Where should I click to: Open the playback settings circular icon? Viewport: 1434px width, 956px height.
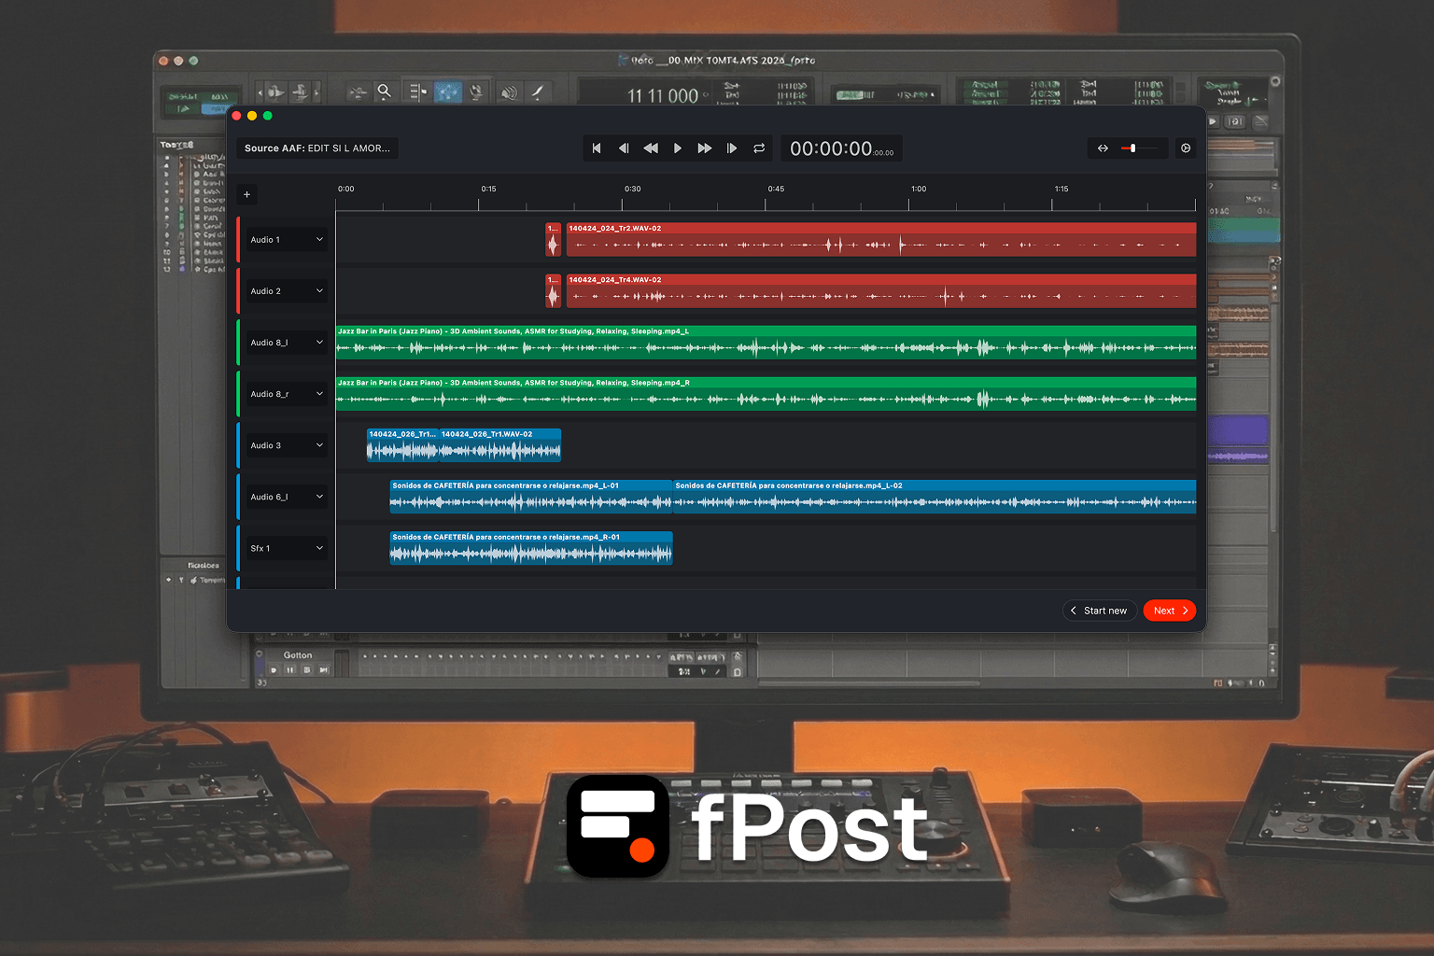click(1186, 148)
